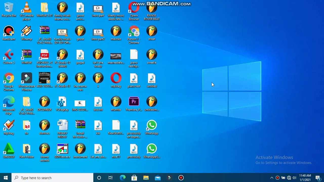
Task: Select the WinRAR 5.31 folder
Action: [x=44, y=10]
